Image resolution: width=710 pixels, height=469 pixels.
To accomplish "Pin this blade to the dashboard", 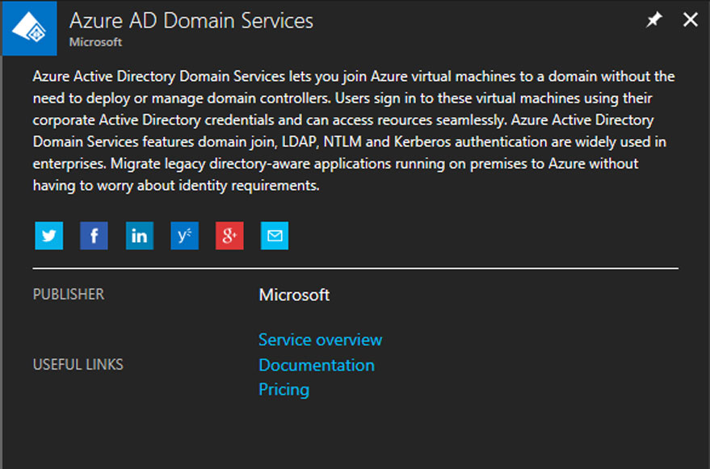I will point(653,19).
